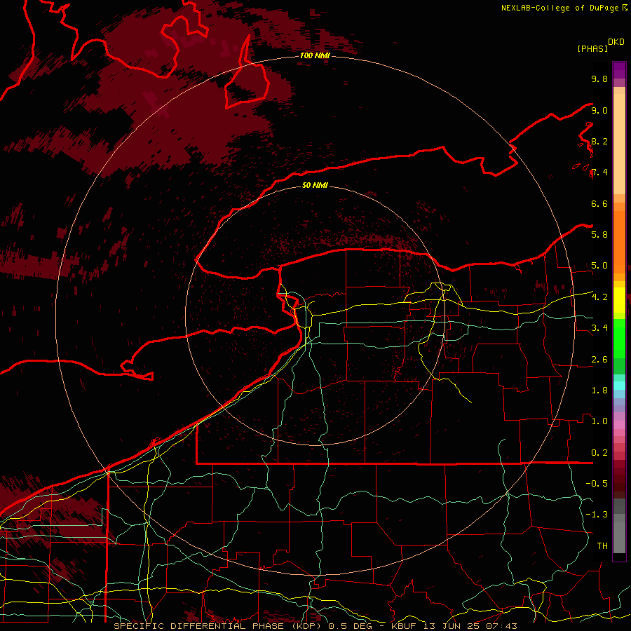Click the -1.3 color scale value
631x631 pixels.
(x=597, y=515)
